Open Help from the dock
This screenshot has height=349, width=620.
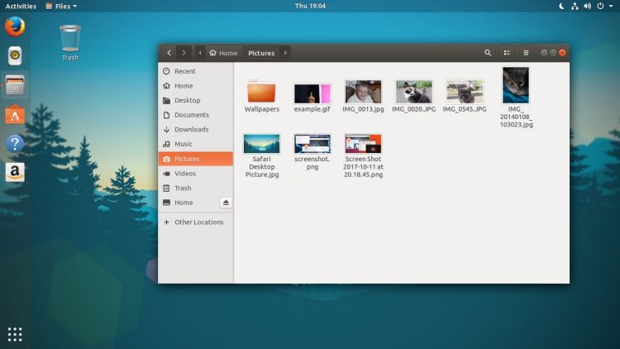coord(15,143)
